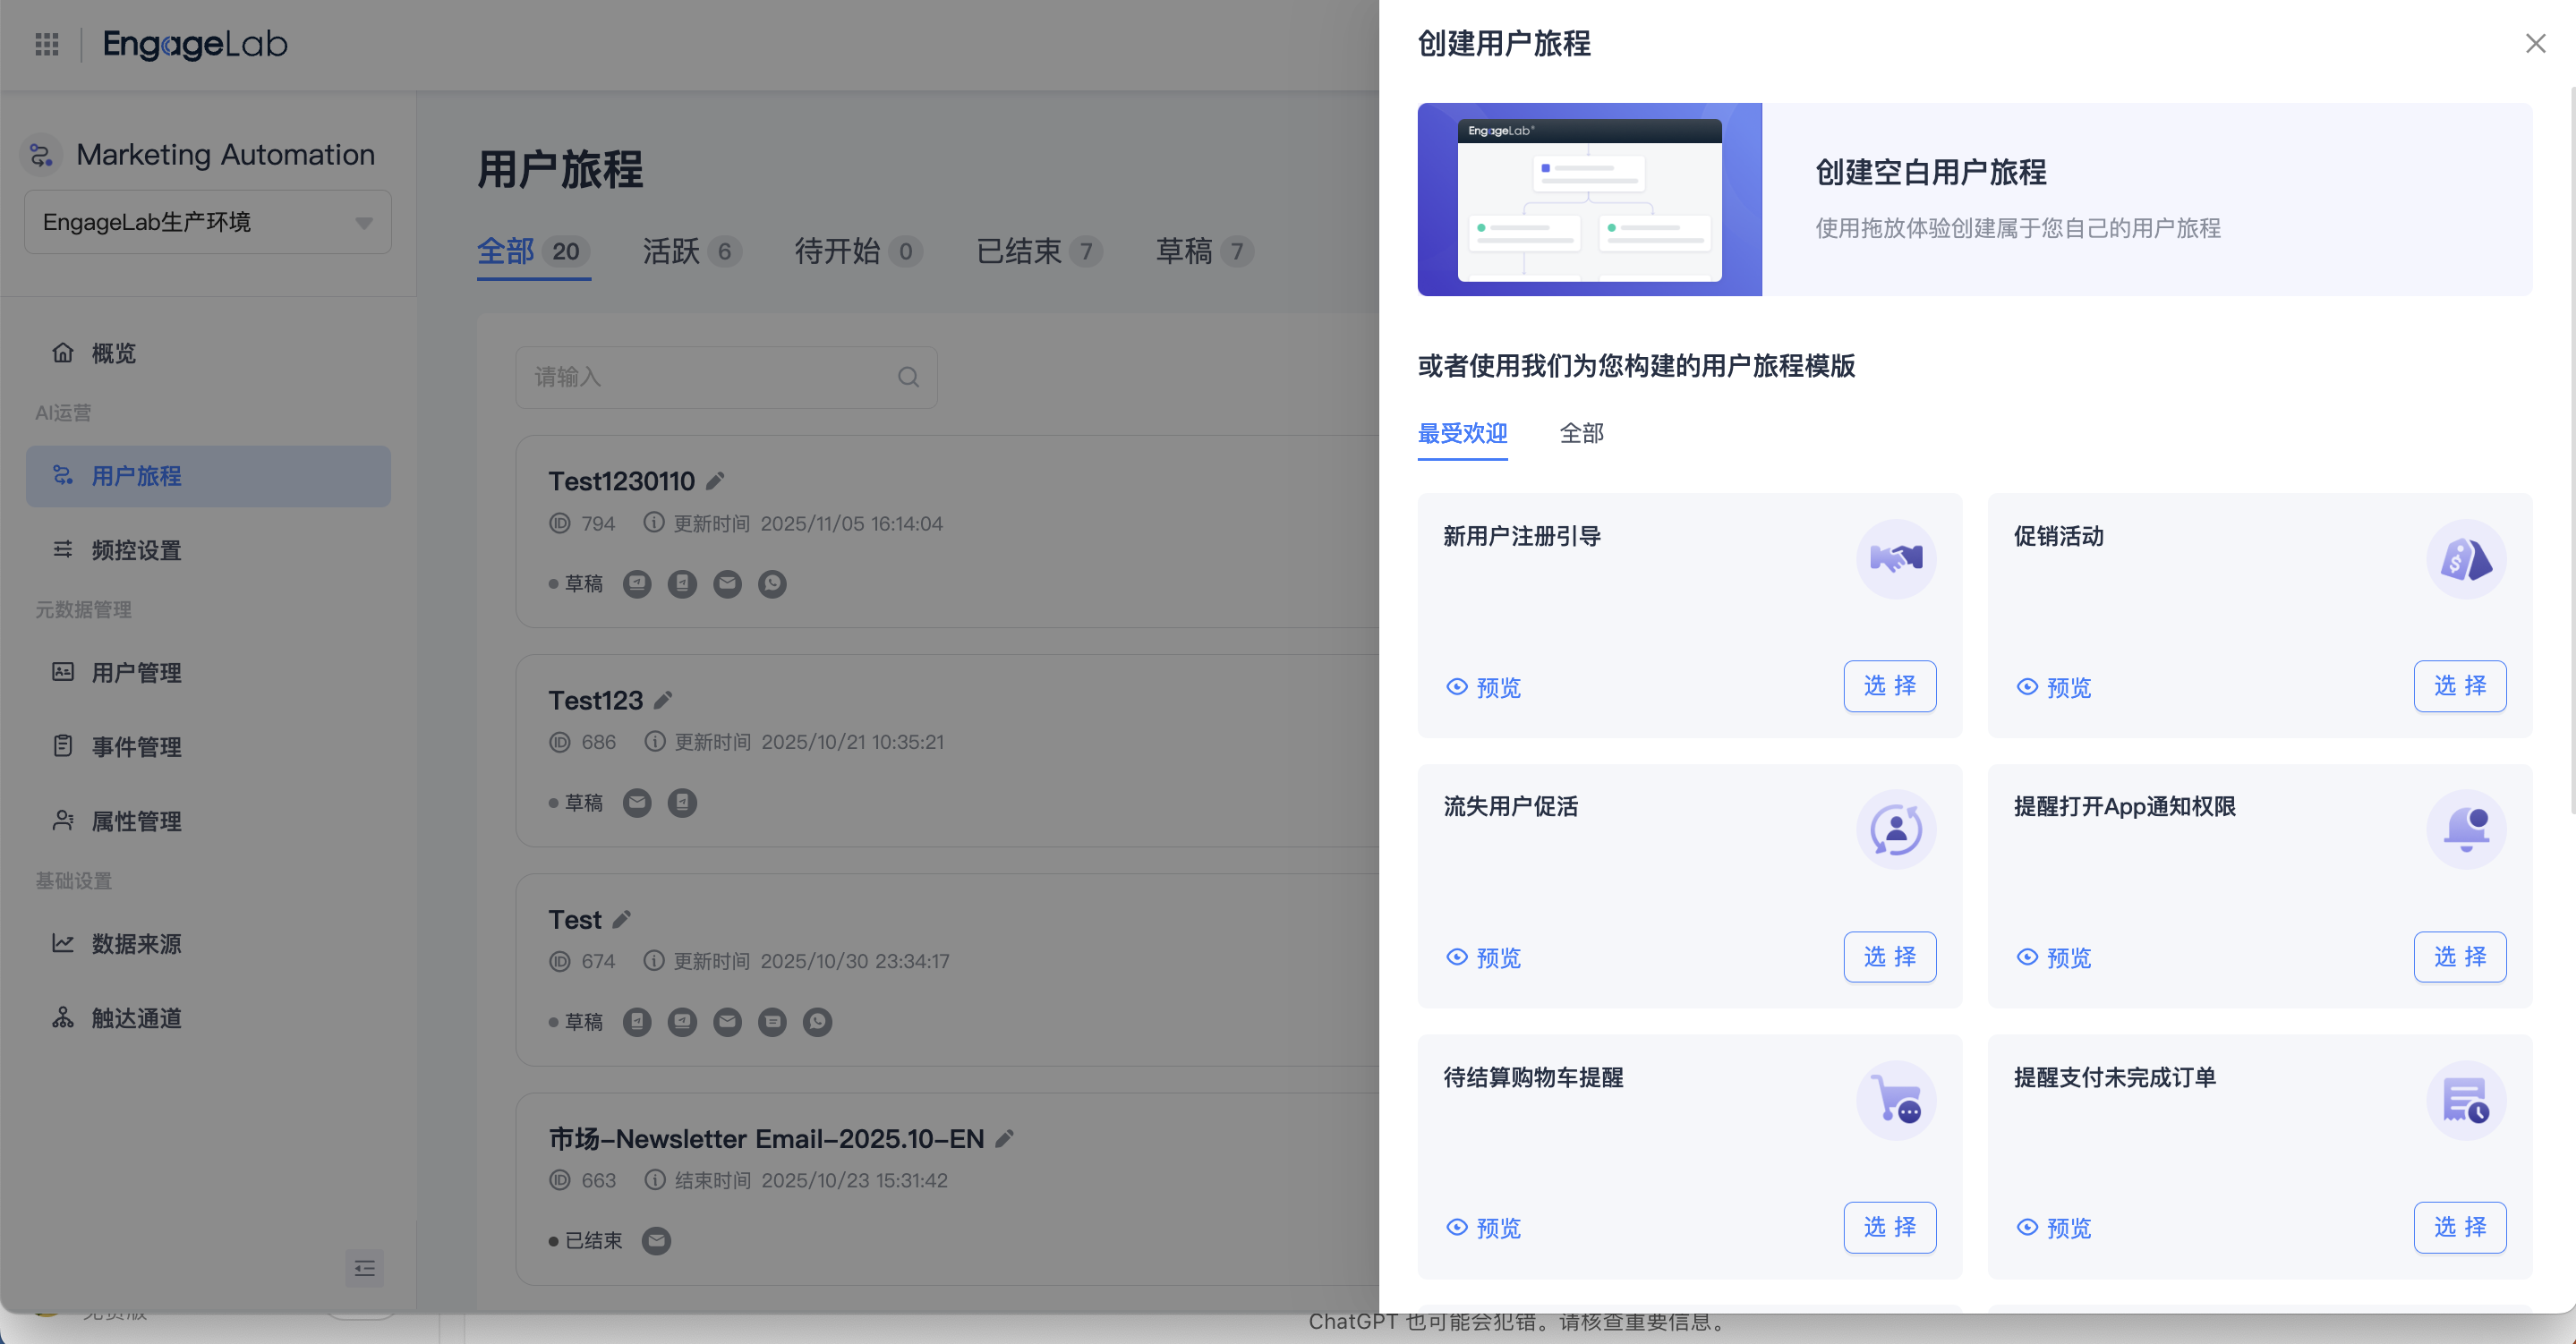
Task: Switch to the 草稿 journey tab
Action: pos(1184,252)
